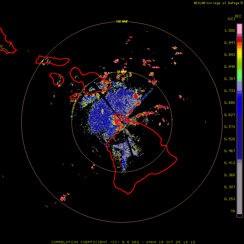Select the 0.840 scale value
Image resolution: width=244 pixels, height=244 pixels.
(x=230, y=67)
